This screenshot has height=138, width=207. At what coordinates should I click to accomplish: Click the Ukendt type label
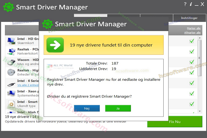tap(26, 106)
